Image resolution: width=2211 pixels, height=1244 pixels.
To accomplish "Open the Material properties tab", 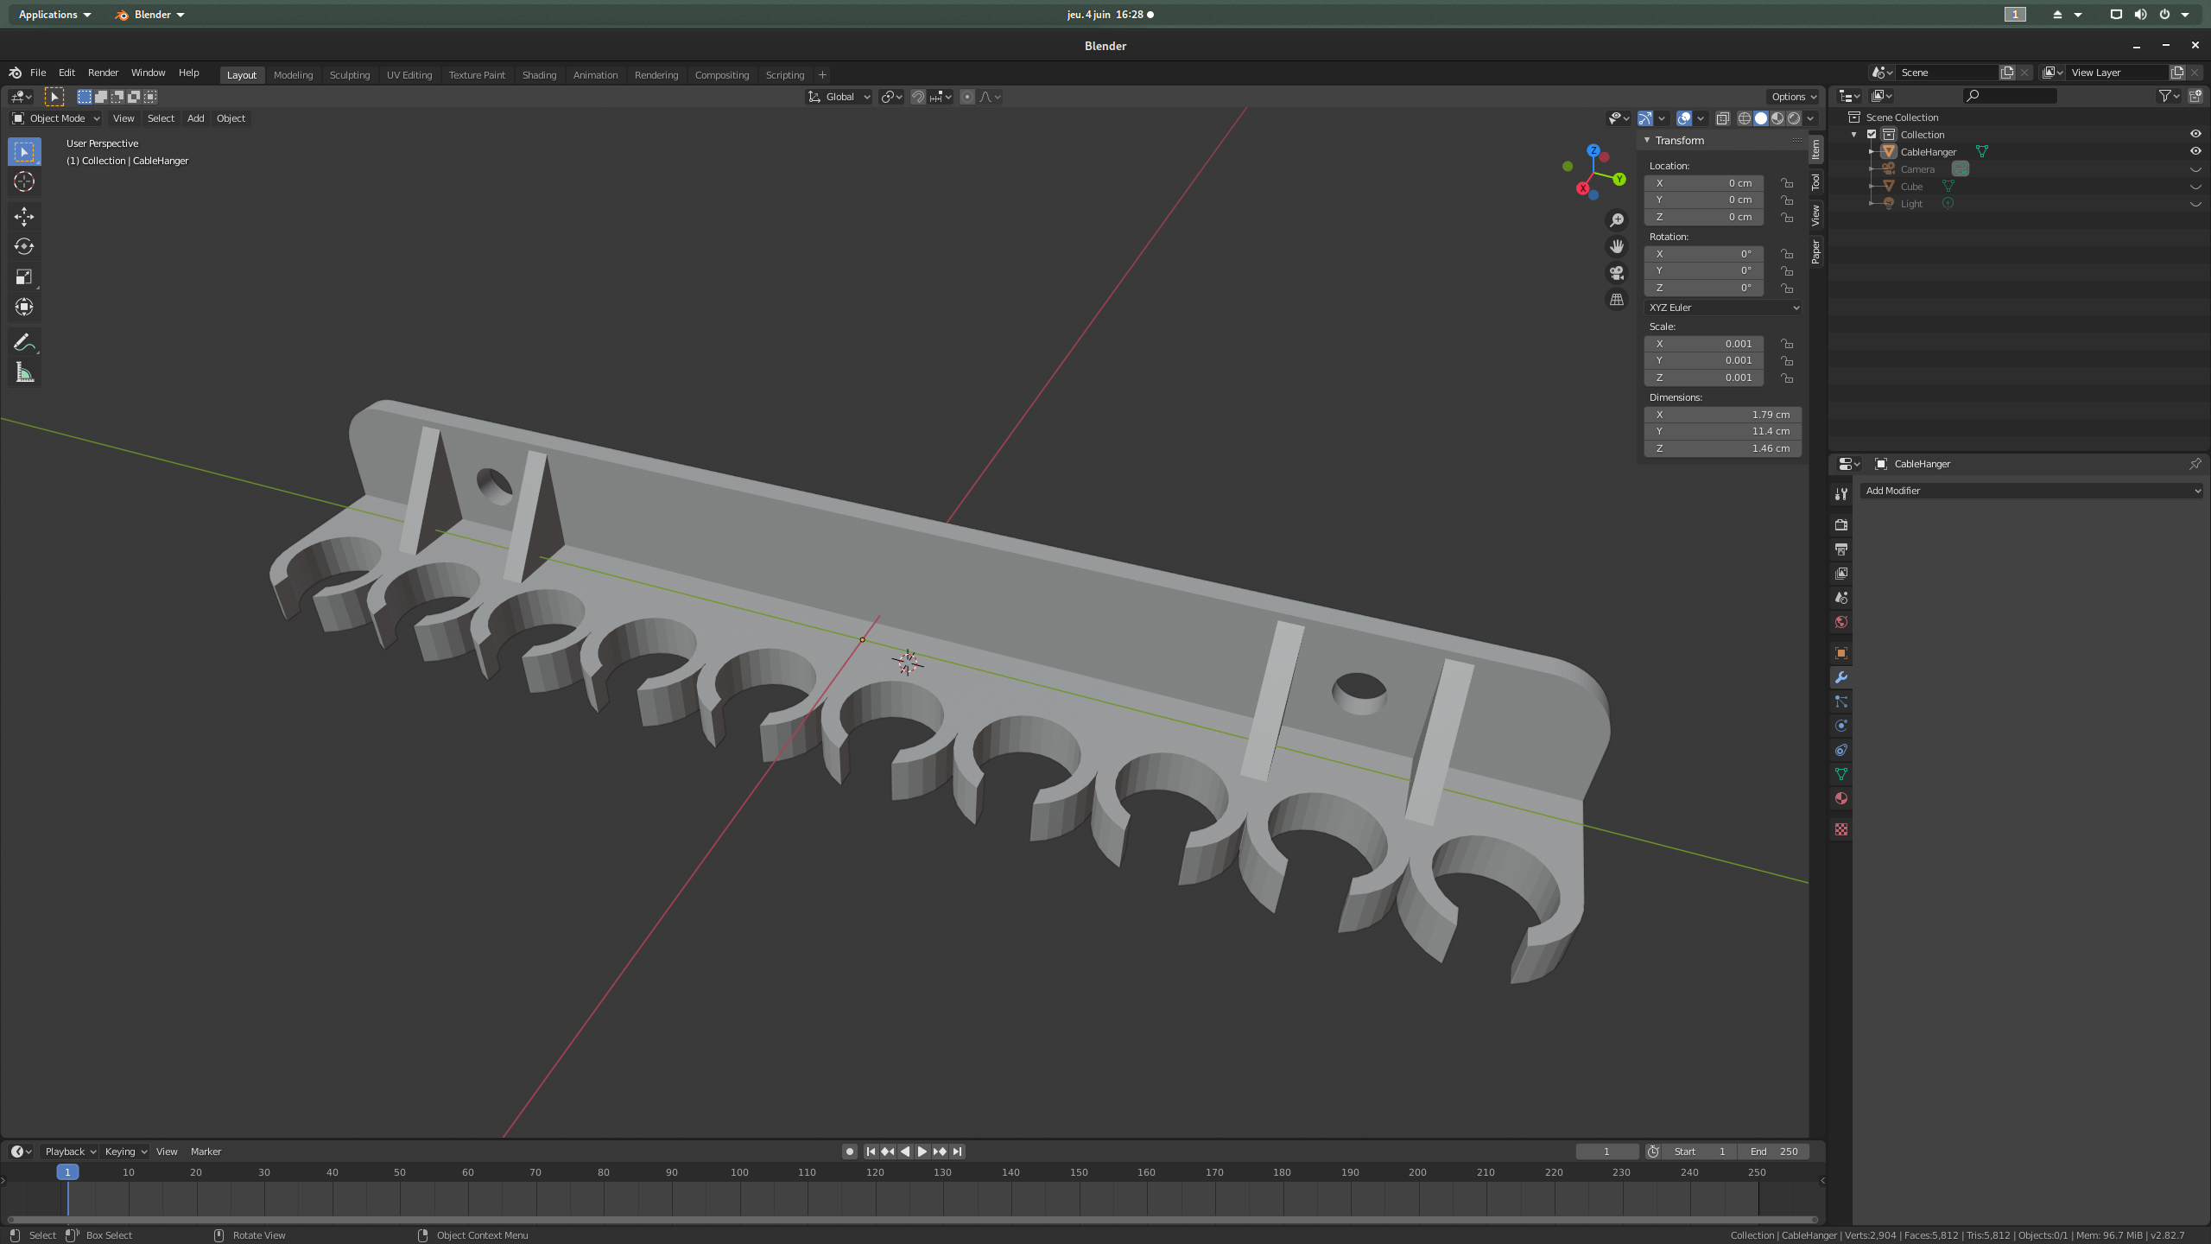I will coord(1840,798).
